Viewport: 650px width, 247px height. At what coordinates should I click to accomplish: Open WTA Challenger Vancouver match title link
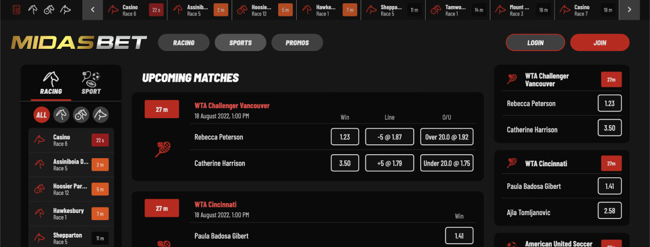point(232,105)
